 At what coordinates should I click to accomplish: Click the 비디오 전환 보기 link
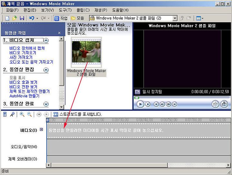23,87
